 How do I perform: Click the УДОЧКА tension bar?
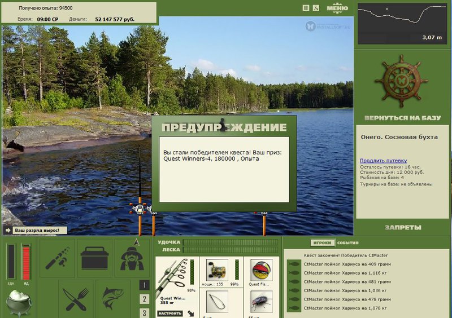231,242
